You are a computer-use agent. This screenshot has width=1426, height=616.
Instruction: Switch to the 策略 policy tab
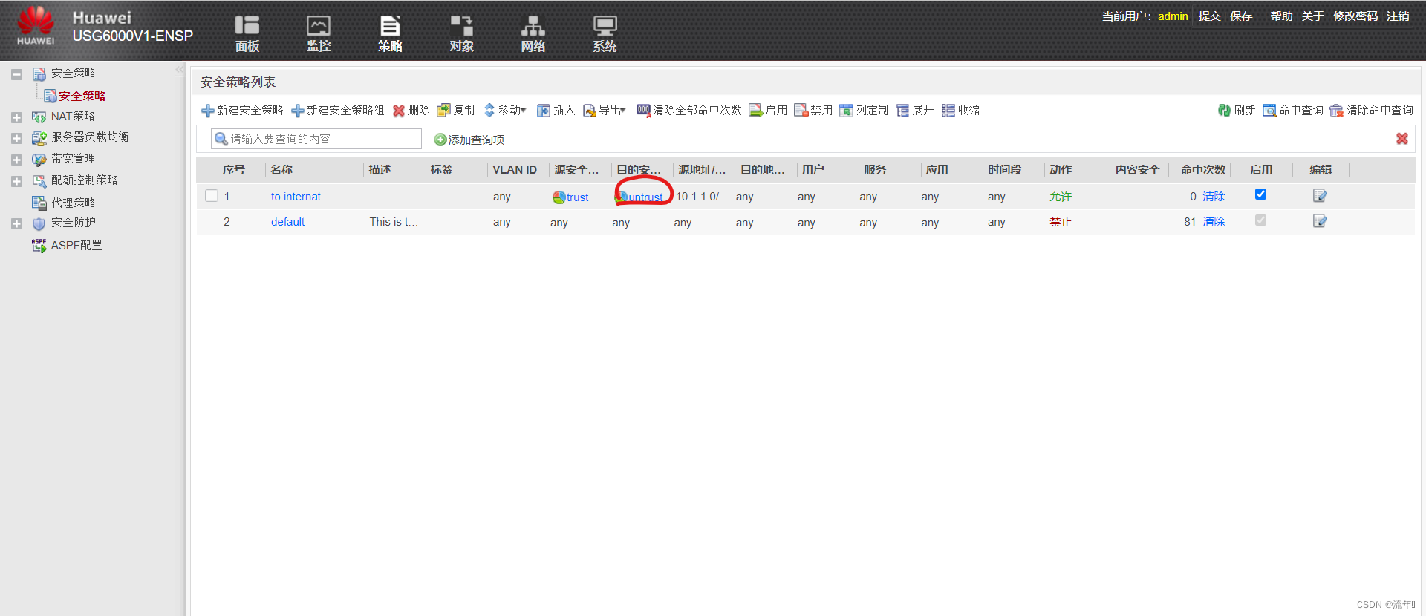tap(390, 33)
